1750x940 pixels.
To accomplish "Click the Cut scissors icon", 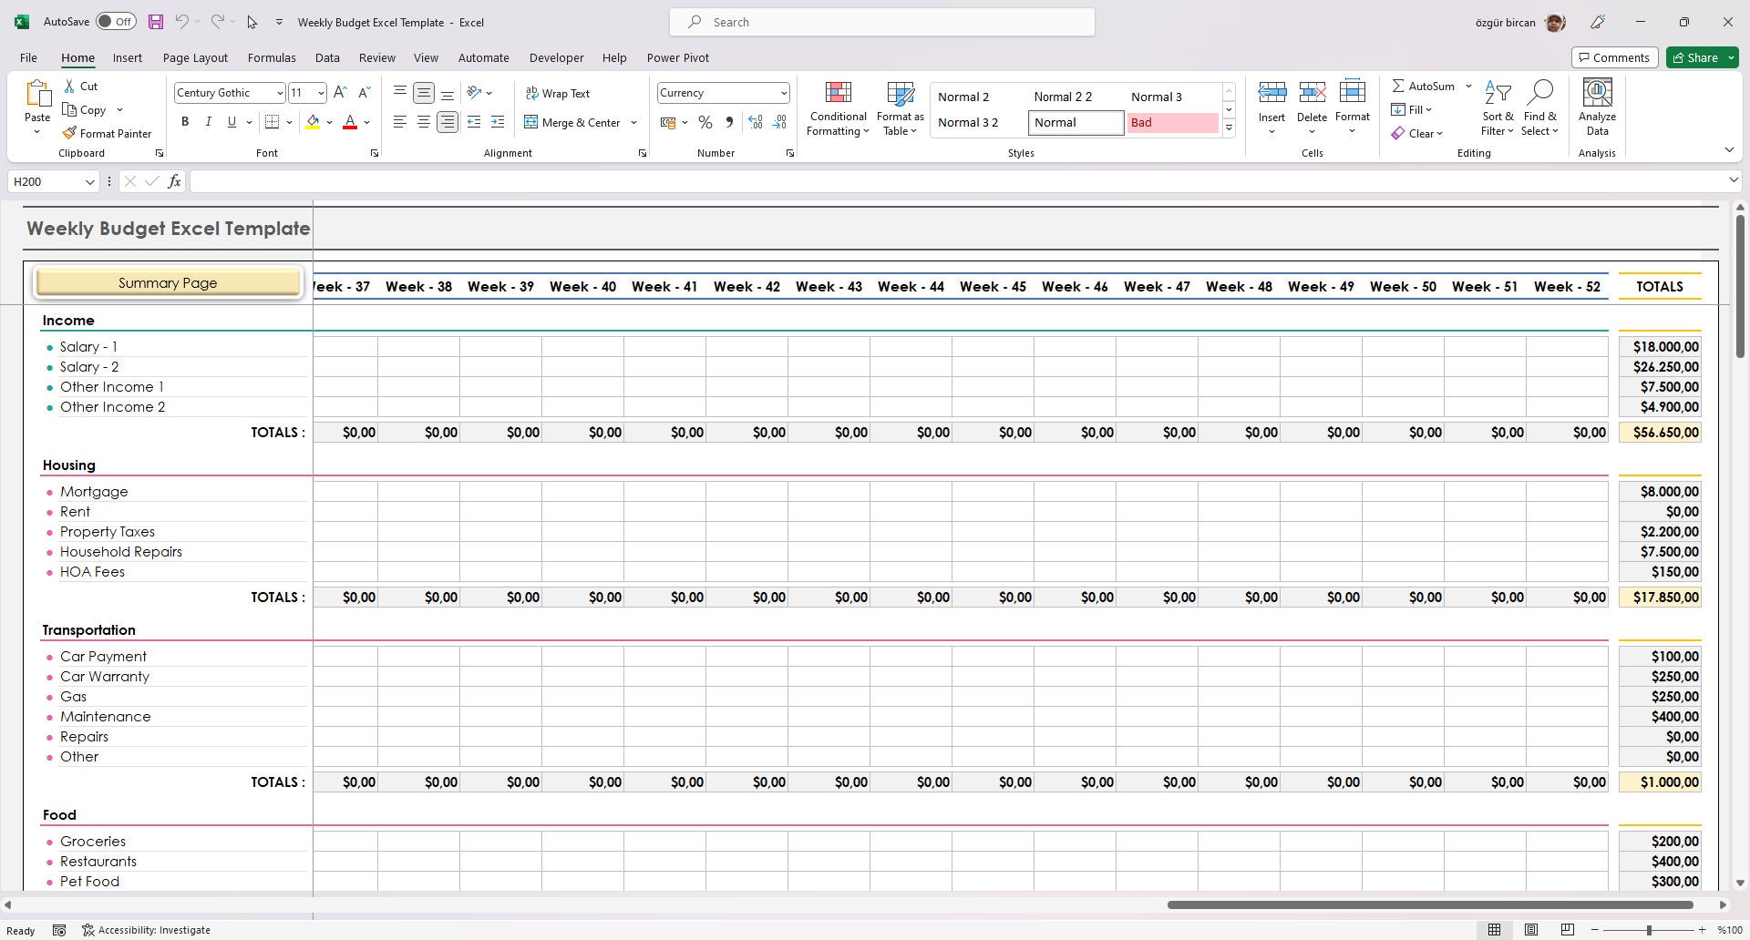I will point(69,86).
